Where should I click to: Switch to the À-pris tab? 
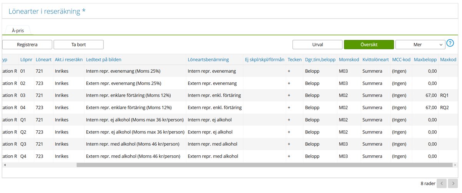pos(18,30)
